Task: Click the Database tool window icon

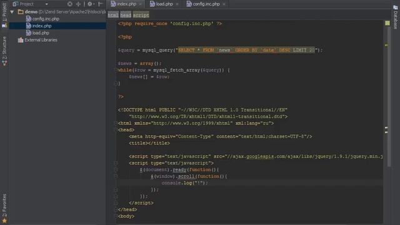Action: (396, 7)
